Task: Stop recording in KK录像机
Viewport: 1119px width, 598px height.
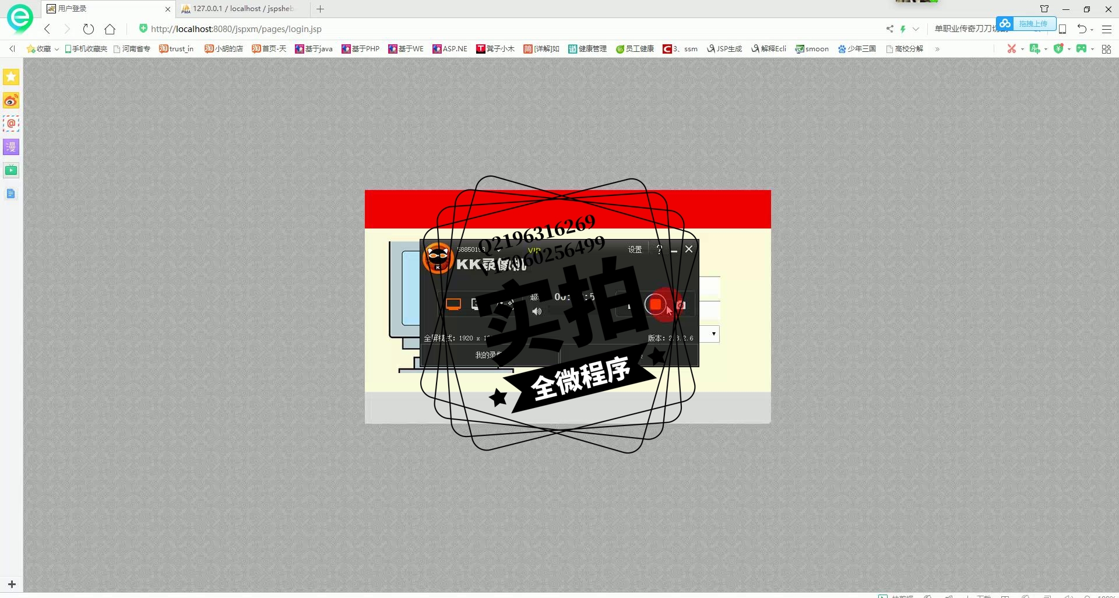Action: (655, 304)
